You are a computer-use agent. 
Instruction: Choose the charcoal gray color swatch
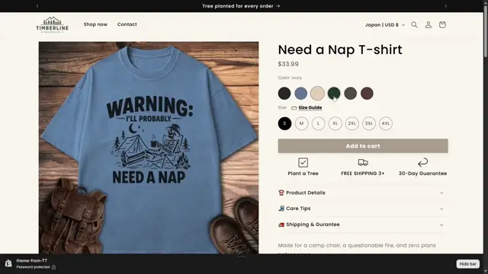pos(351,93)
